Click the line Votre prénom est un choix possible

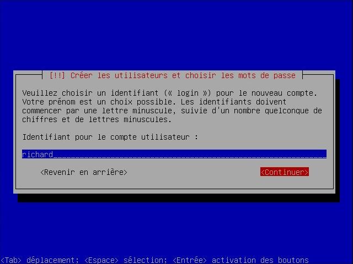99,102
